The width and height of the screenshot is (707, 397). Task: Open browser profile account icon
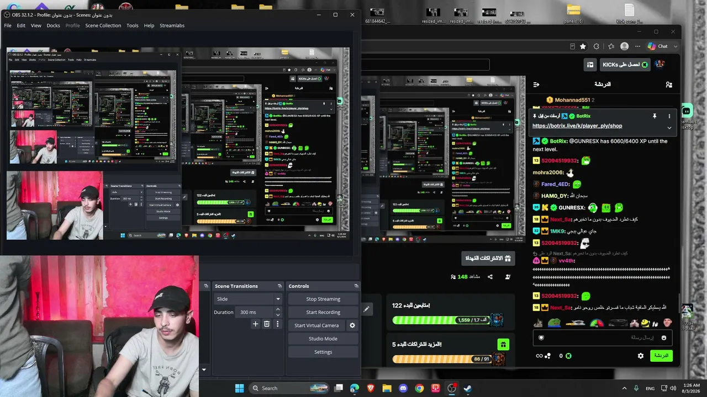click(x=625, y=46)
